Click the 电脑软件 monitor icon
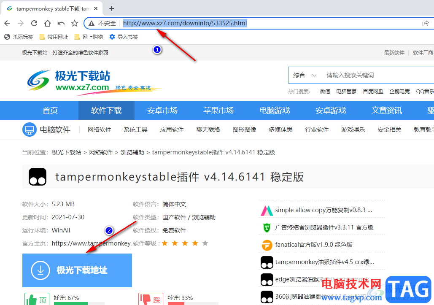 [x=30, y=130]
